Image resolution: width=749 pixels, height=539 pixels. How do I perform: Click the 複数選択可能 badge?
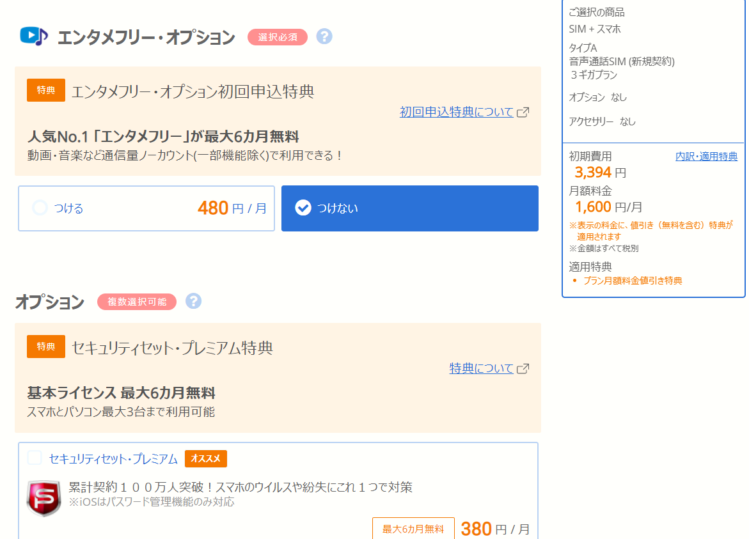point(137,302)
